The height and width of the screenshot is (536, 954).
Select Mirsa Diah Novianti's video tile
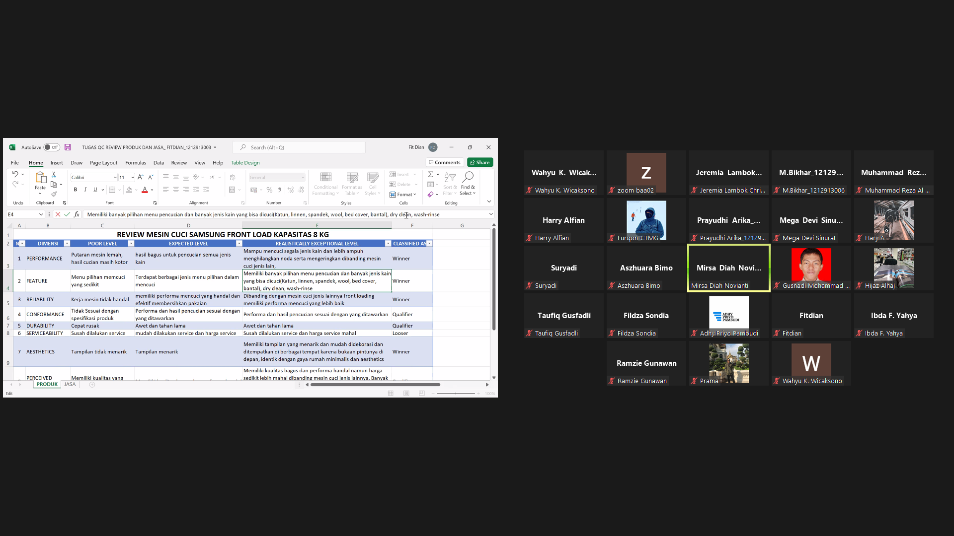pyautogui.click(x=729, y=268)
